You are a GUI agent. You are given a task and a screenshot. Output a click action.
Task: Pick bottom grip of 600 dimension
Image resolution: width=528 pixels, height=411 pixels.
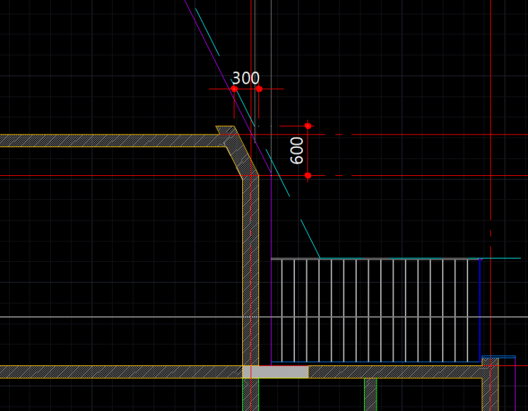pos(308,175)
